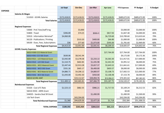Click the 55910 - Information Retreival label

tap(40, 36)
